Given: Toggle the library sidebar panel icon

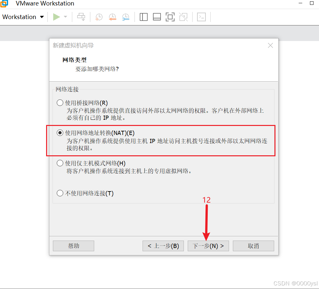Looking at the screenshot, I should point(144,17).
